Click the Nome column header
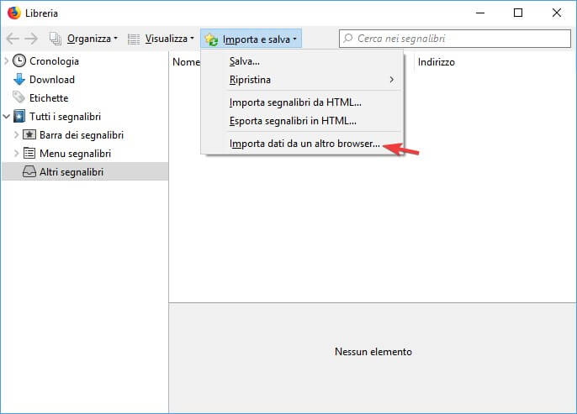577x414 pixels. [186, 62]
